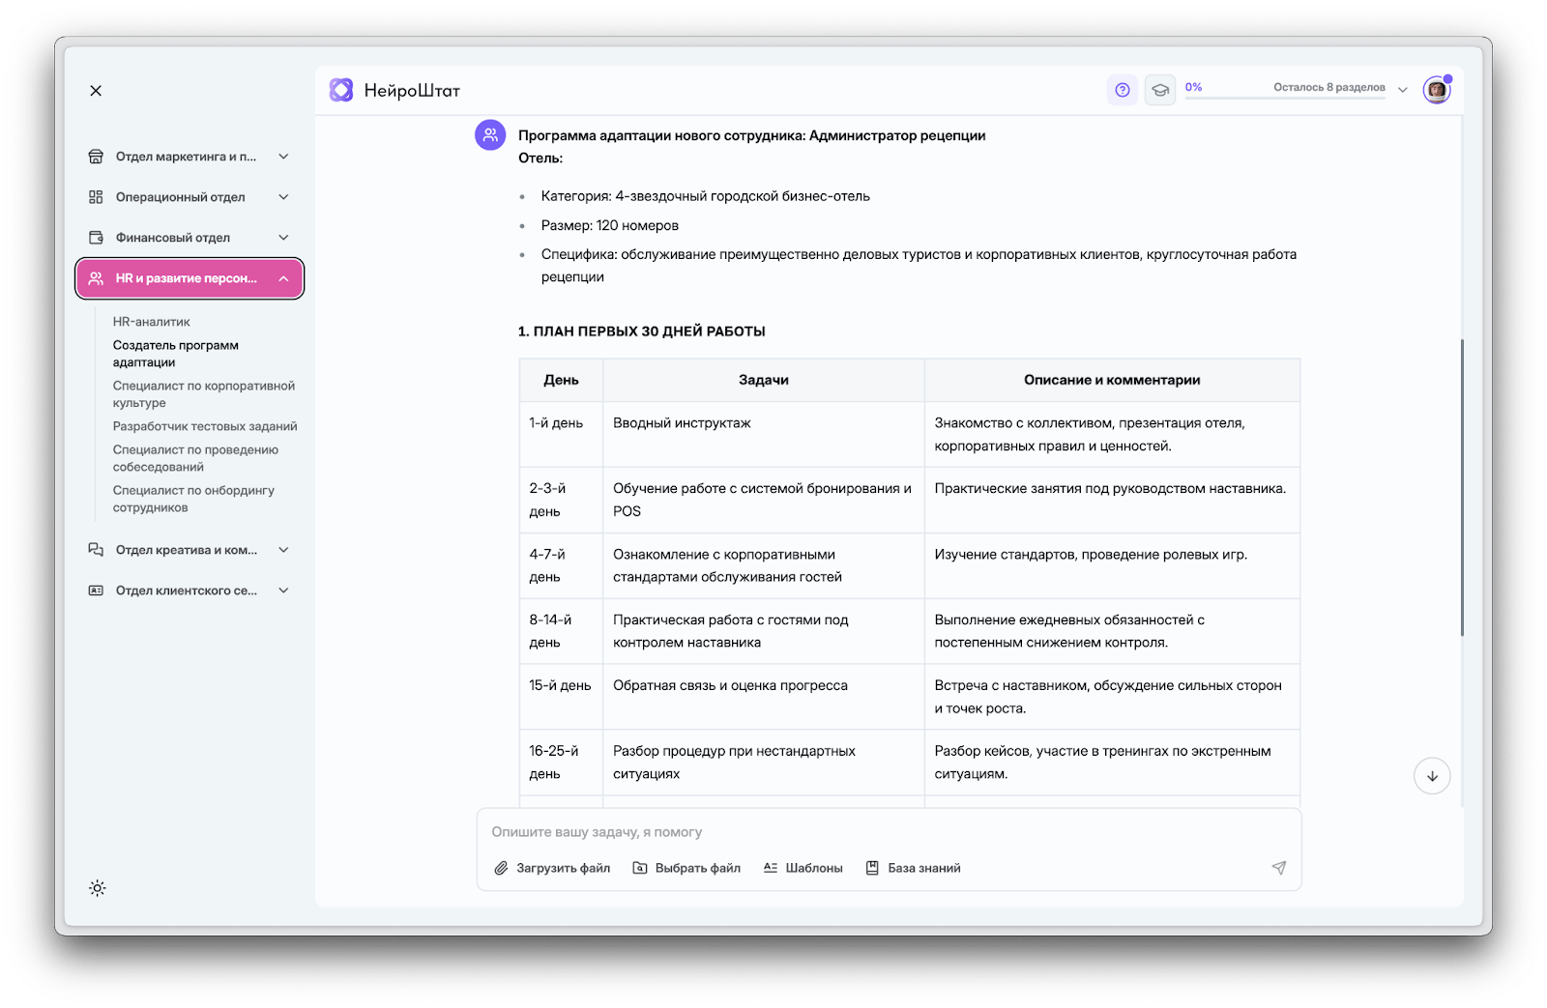Image resolution: width=1547 pixels, height=1008 pixels.
Task: Open the База знаний knowledge base
Action: click(x=913, y=868)
